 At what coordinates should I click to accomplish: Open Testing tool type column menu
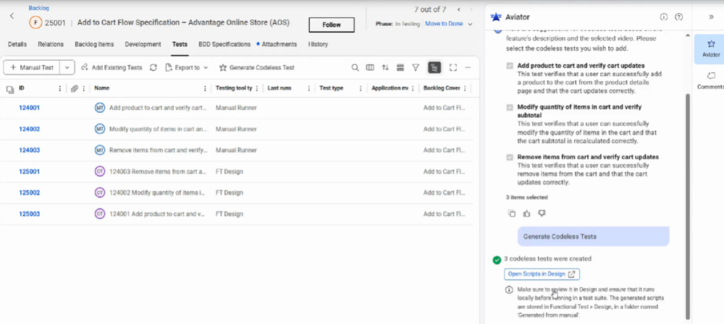257,89
